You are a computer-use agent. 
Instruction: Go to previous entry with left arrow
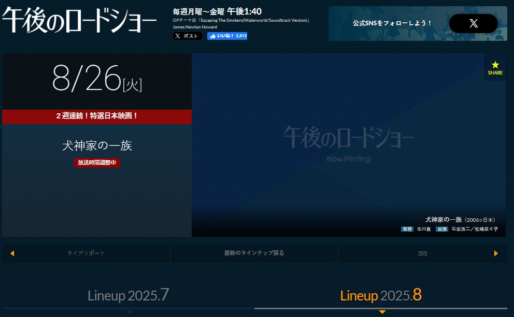tap(12, 253)
